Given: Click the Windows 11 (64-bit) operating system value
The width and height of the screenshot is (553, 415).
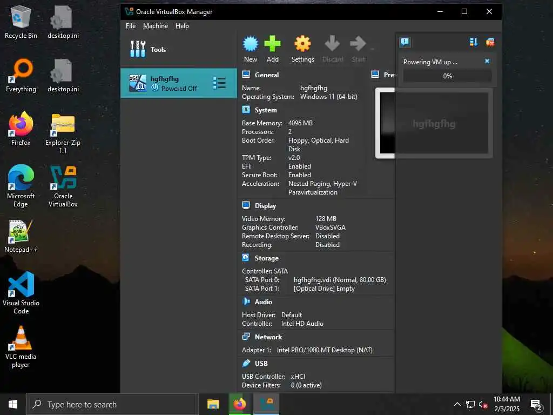Looking at the screenshot, I should click(328, 96).
